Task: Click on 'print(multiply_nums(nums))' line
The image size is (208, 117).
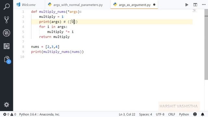Action: click(57, 52)
